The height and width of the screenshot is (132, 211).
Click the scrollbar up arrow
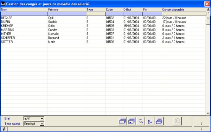click(208, 18)
